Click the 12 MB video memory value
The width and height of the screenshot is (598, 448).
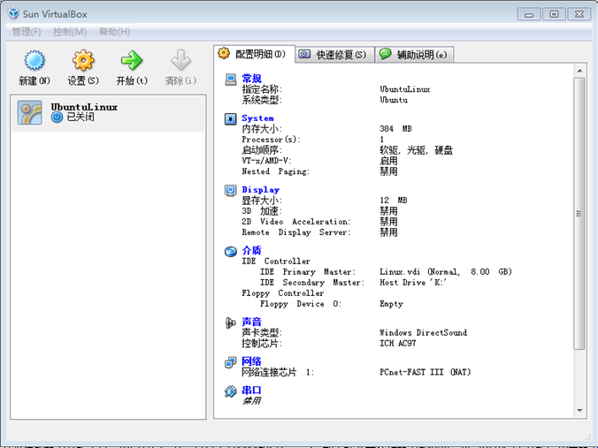[x=393, y=201]
